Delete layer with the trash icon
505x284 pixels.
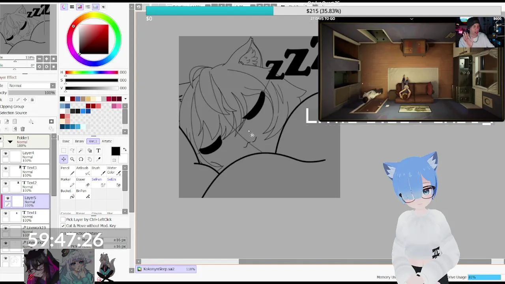pos(22,129)
